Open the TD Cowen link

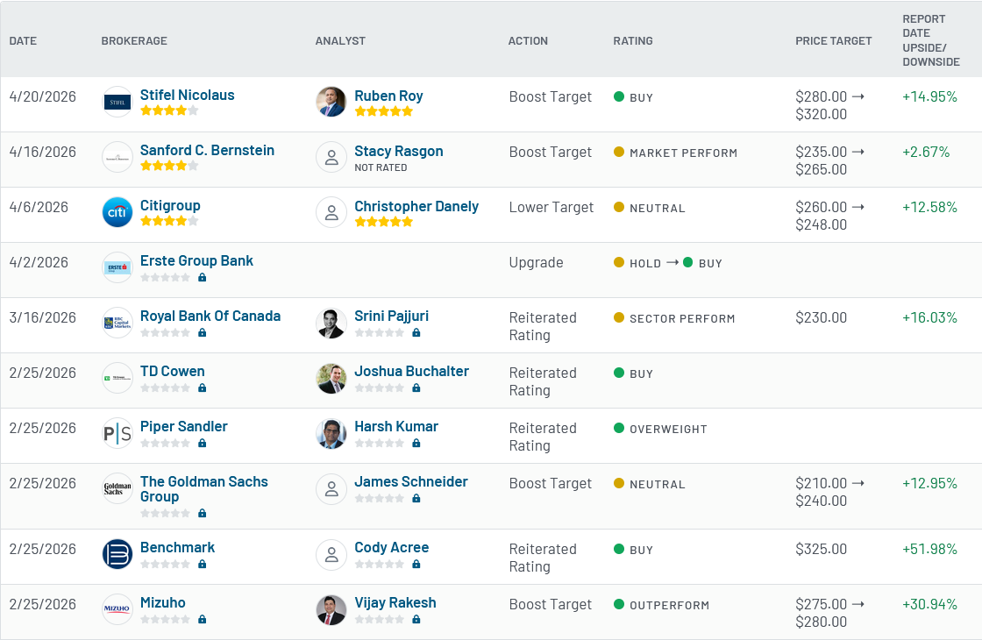point(172,371)
